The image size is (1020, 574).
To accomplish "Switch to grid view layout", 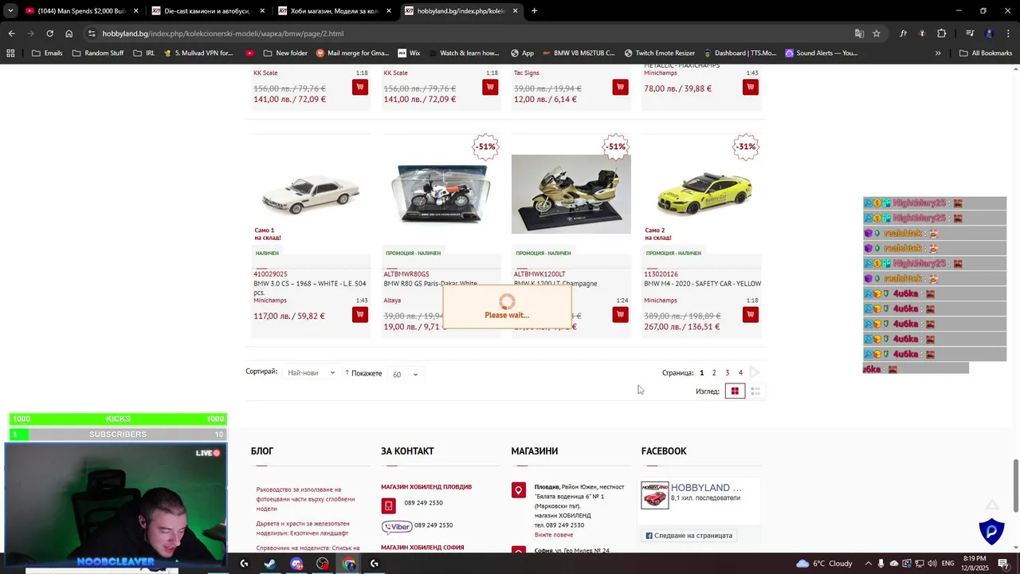I will coord(735,391).
